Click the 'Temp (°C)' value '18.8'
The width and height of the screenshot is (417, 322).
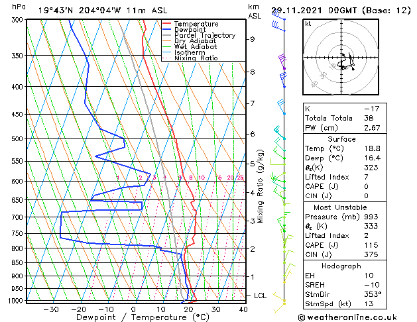click(372, 148)
